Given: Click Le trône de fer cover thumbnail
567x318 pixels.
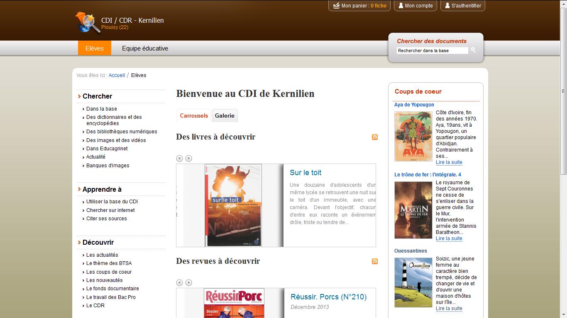Looking at the screenshot, I should click(x=413, y=210).
